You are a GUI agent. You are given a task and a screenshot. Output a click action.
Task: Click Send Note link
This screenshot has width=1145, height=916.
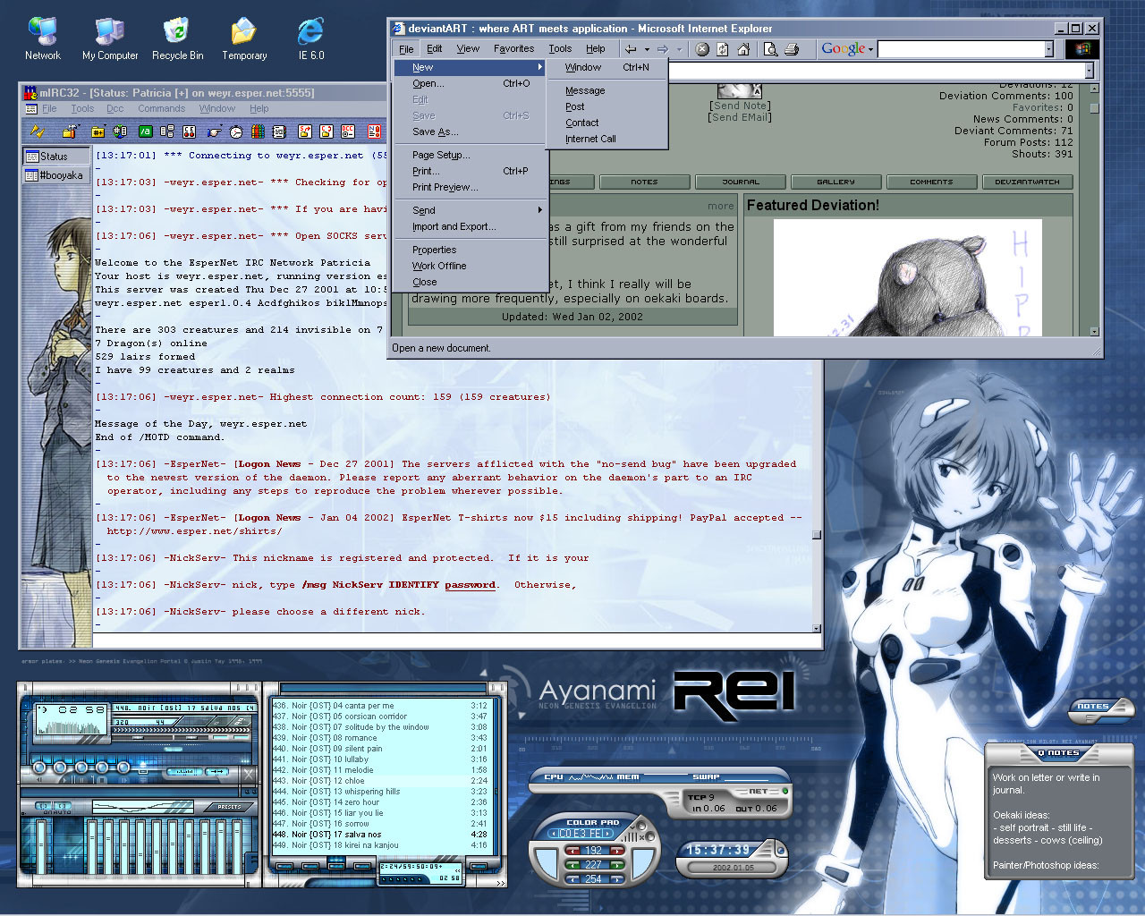[x=741, y=106]
